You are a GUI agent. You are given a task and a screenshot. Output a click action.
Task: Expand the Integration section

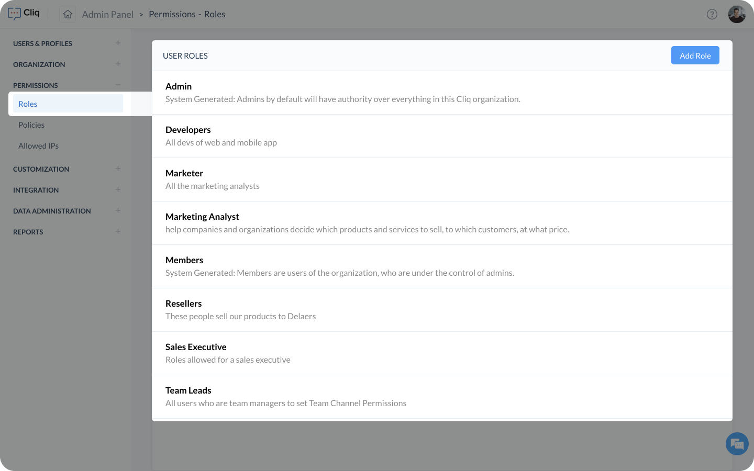click(x=118, y=190)
